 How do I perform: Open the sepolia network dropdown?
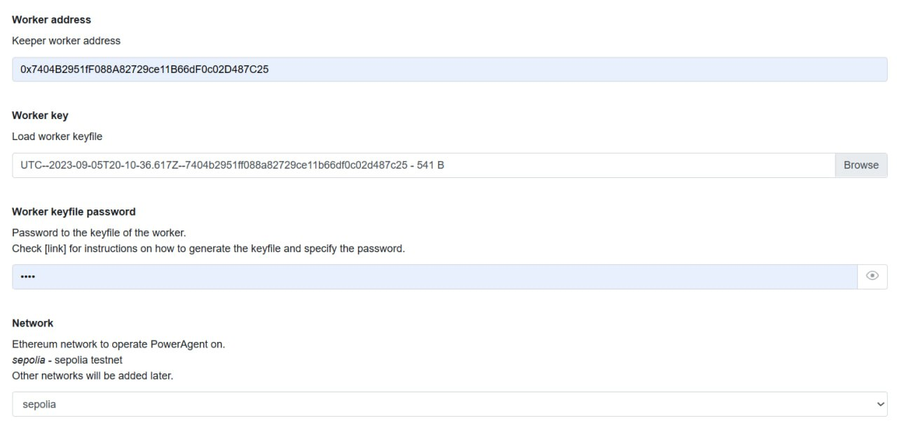(448, 404)
